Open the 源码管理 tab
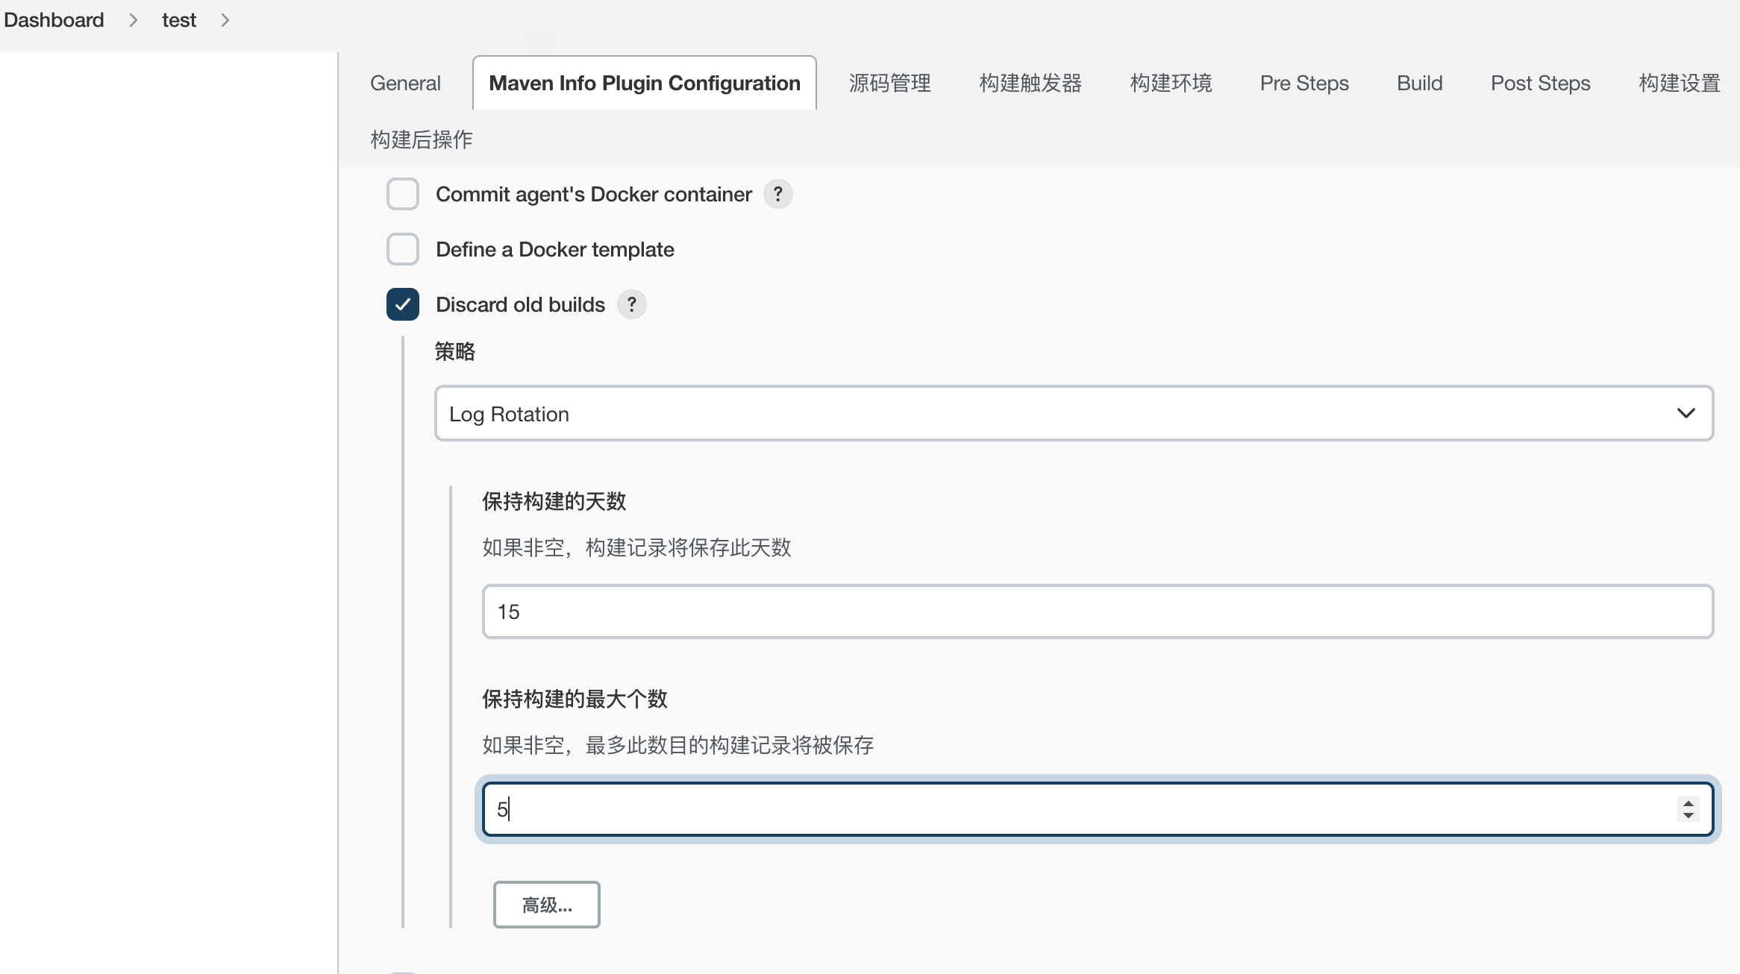 click(889, 83)
